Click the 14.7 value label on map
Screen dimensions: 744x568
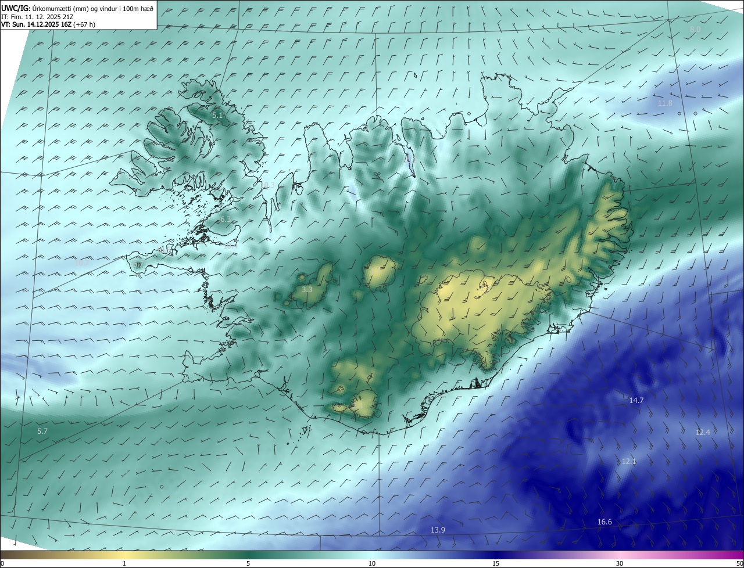tap(636, 400)
